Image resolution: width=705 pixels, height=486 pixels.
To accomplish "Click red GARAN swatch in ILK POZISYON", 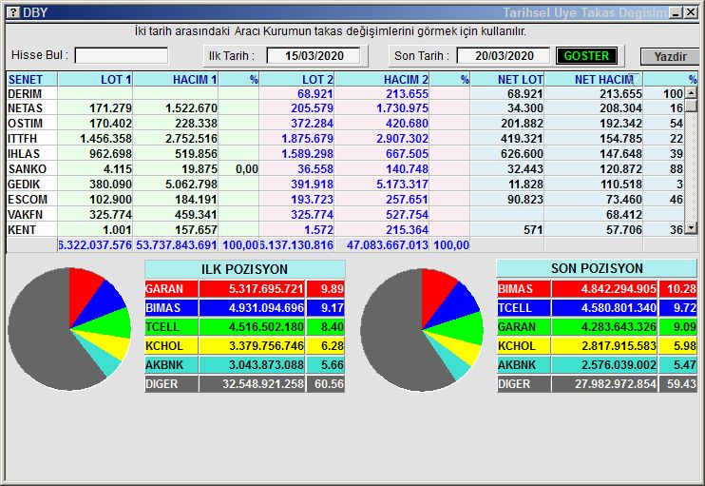I will tap(171, 289).
